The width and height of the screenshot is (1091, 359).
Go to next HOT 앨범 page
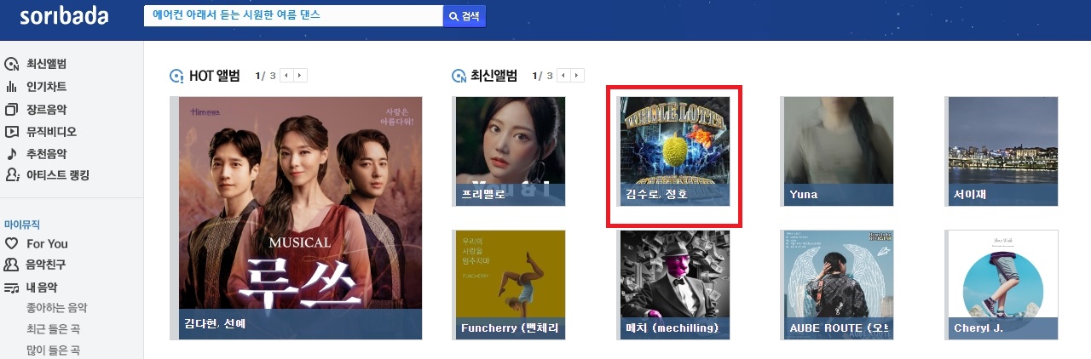301,76
